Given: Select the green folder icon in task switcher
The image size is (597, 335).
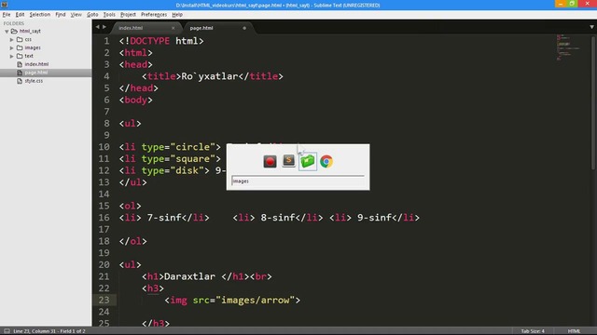Looking at the screenshot, I should 308,161.
